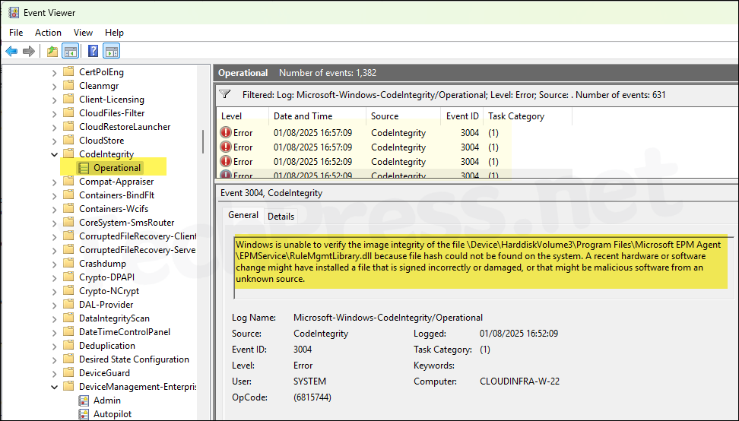Click the Logged value 01/08/2025 16:52:09
This screenshot has height=421, width=739.
519,334
